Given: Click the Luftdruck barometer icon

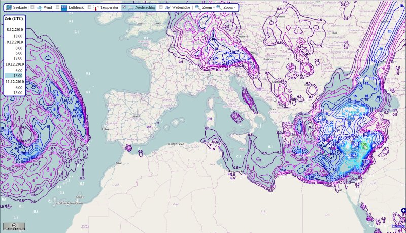Looking at the screenshot, I should 64,8.
